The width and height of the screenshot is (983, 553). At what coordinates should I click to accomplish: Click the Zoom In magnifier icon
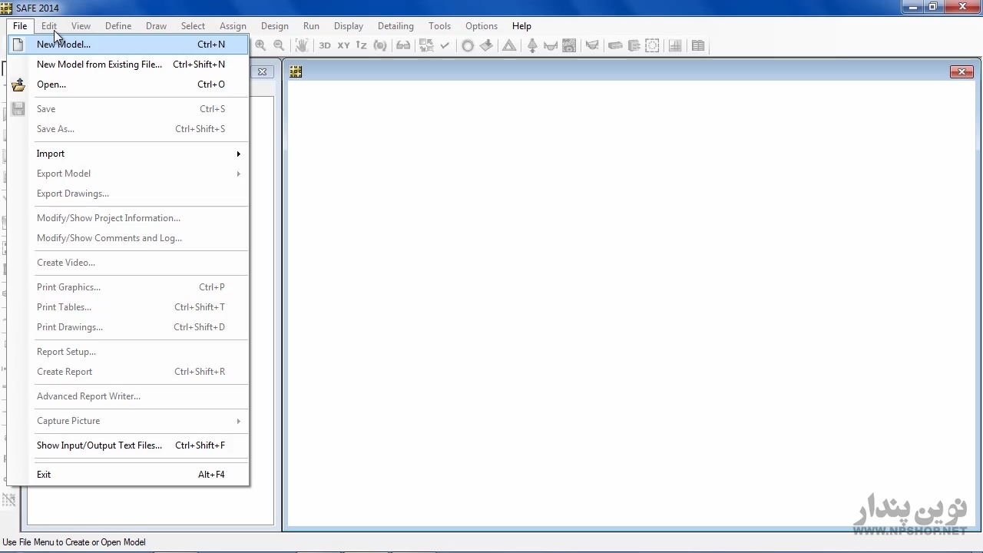click(x=260, y=45)
